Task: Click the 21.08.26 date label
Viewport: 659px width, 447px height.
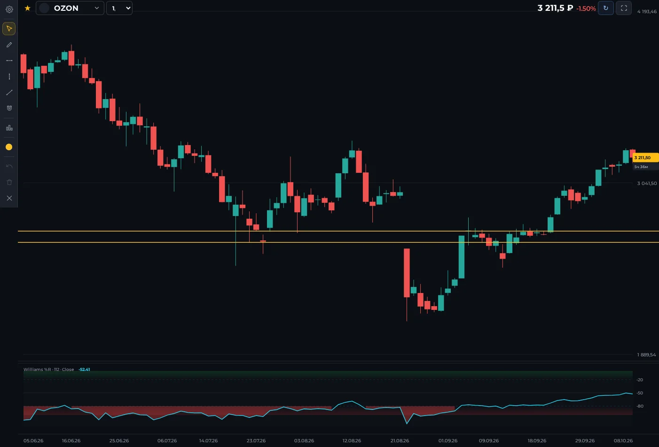Action: 400,440
